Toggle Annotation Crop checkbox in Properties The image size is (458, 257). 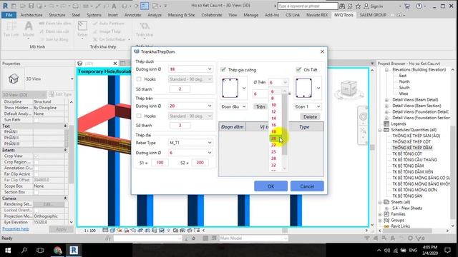pyautogui.click(x=36, y=168)
